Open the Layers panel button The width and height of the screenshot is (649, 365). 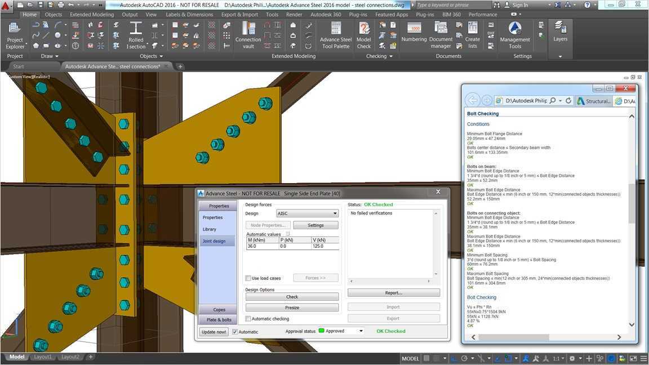(x=560, y=32)
